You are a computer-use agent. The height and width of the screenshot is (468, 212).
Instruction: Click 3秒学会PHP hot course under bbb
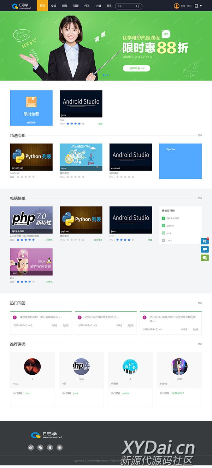tap(178, 393)
